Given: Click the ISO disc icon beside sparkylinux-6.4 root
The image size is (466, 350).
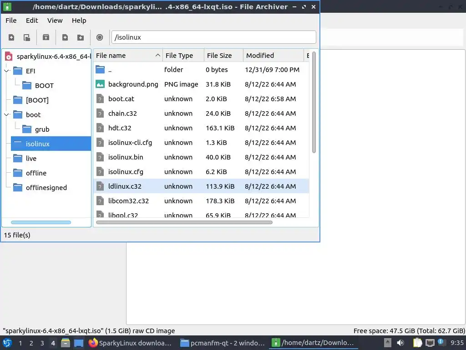Looking at the screenshot, I should [x=9, y=56].
